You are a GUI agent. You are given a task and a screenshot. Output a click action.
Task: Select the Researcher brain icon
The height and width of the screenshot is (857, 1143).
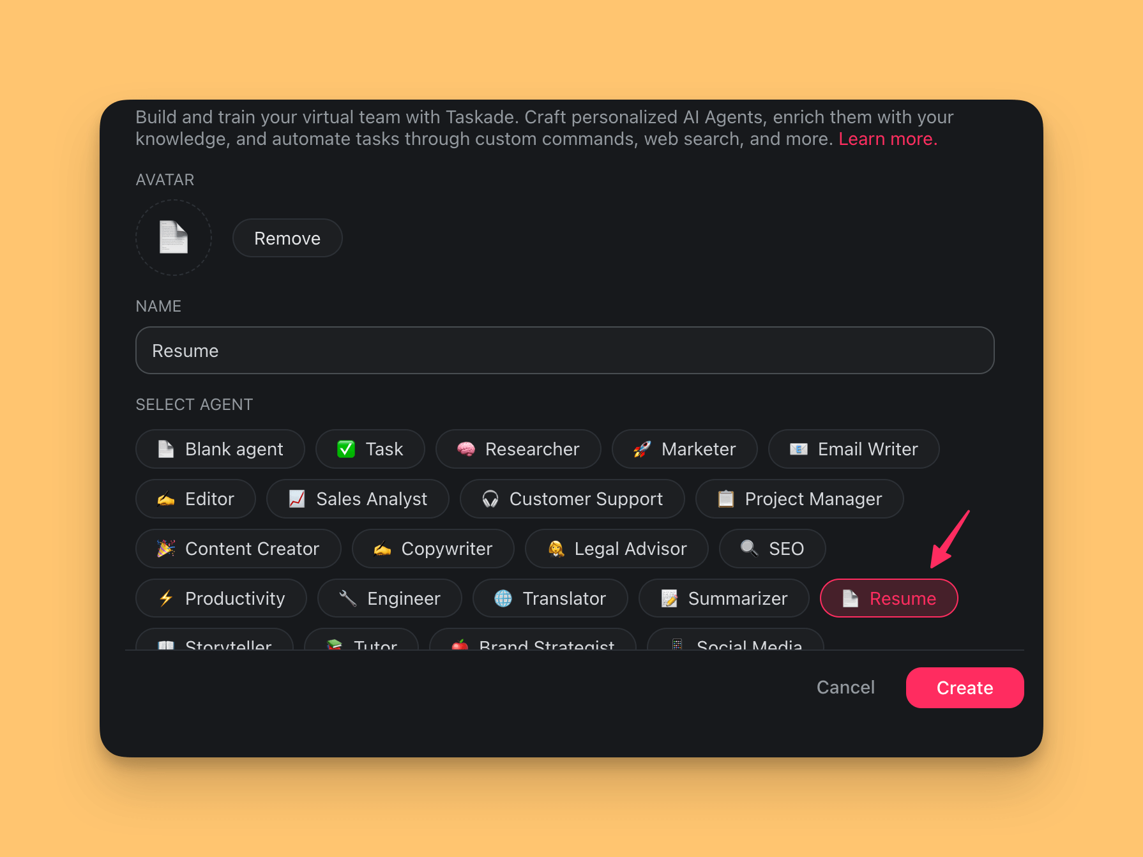pos(466,449)
